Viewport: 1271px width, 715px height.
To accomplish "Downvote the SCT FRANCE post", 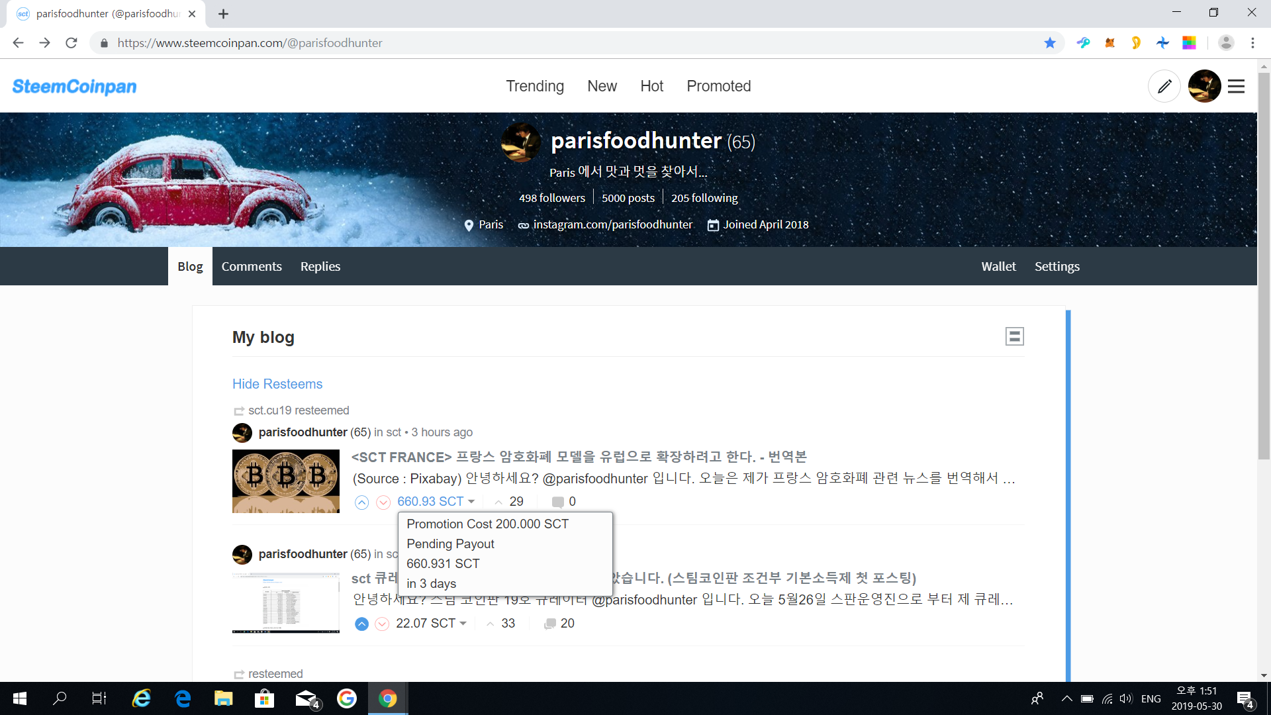I will click(383, 502).
